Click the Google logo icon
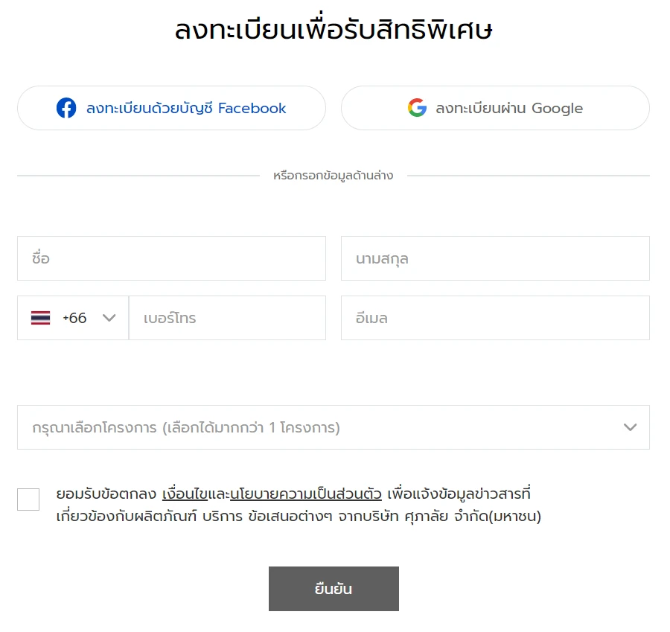Screen dimensions: 670x632 [417, 108]
